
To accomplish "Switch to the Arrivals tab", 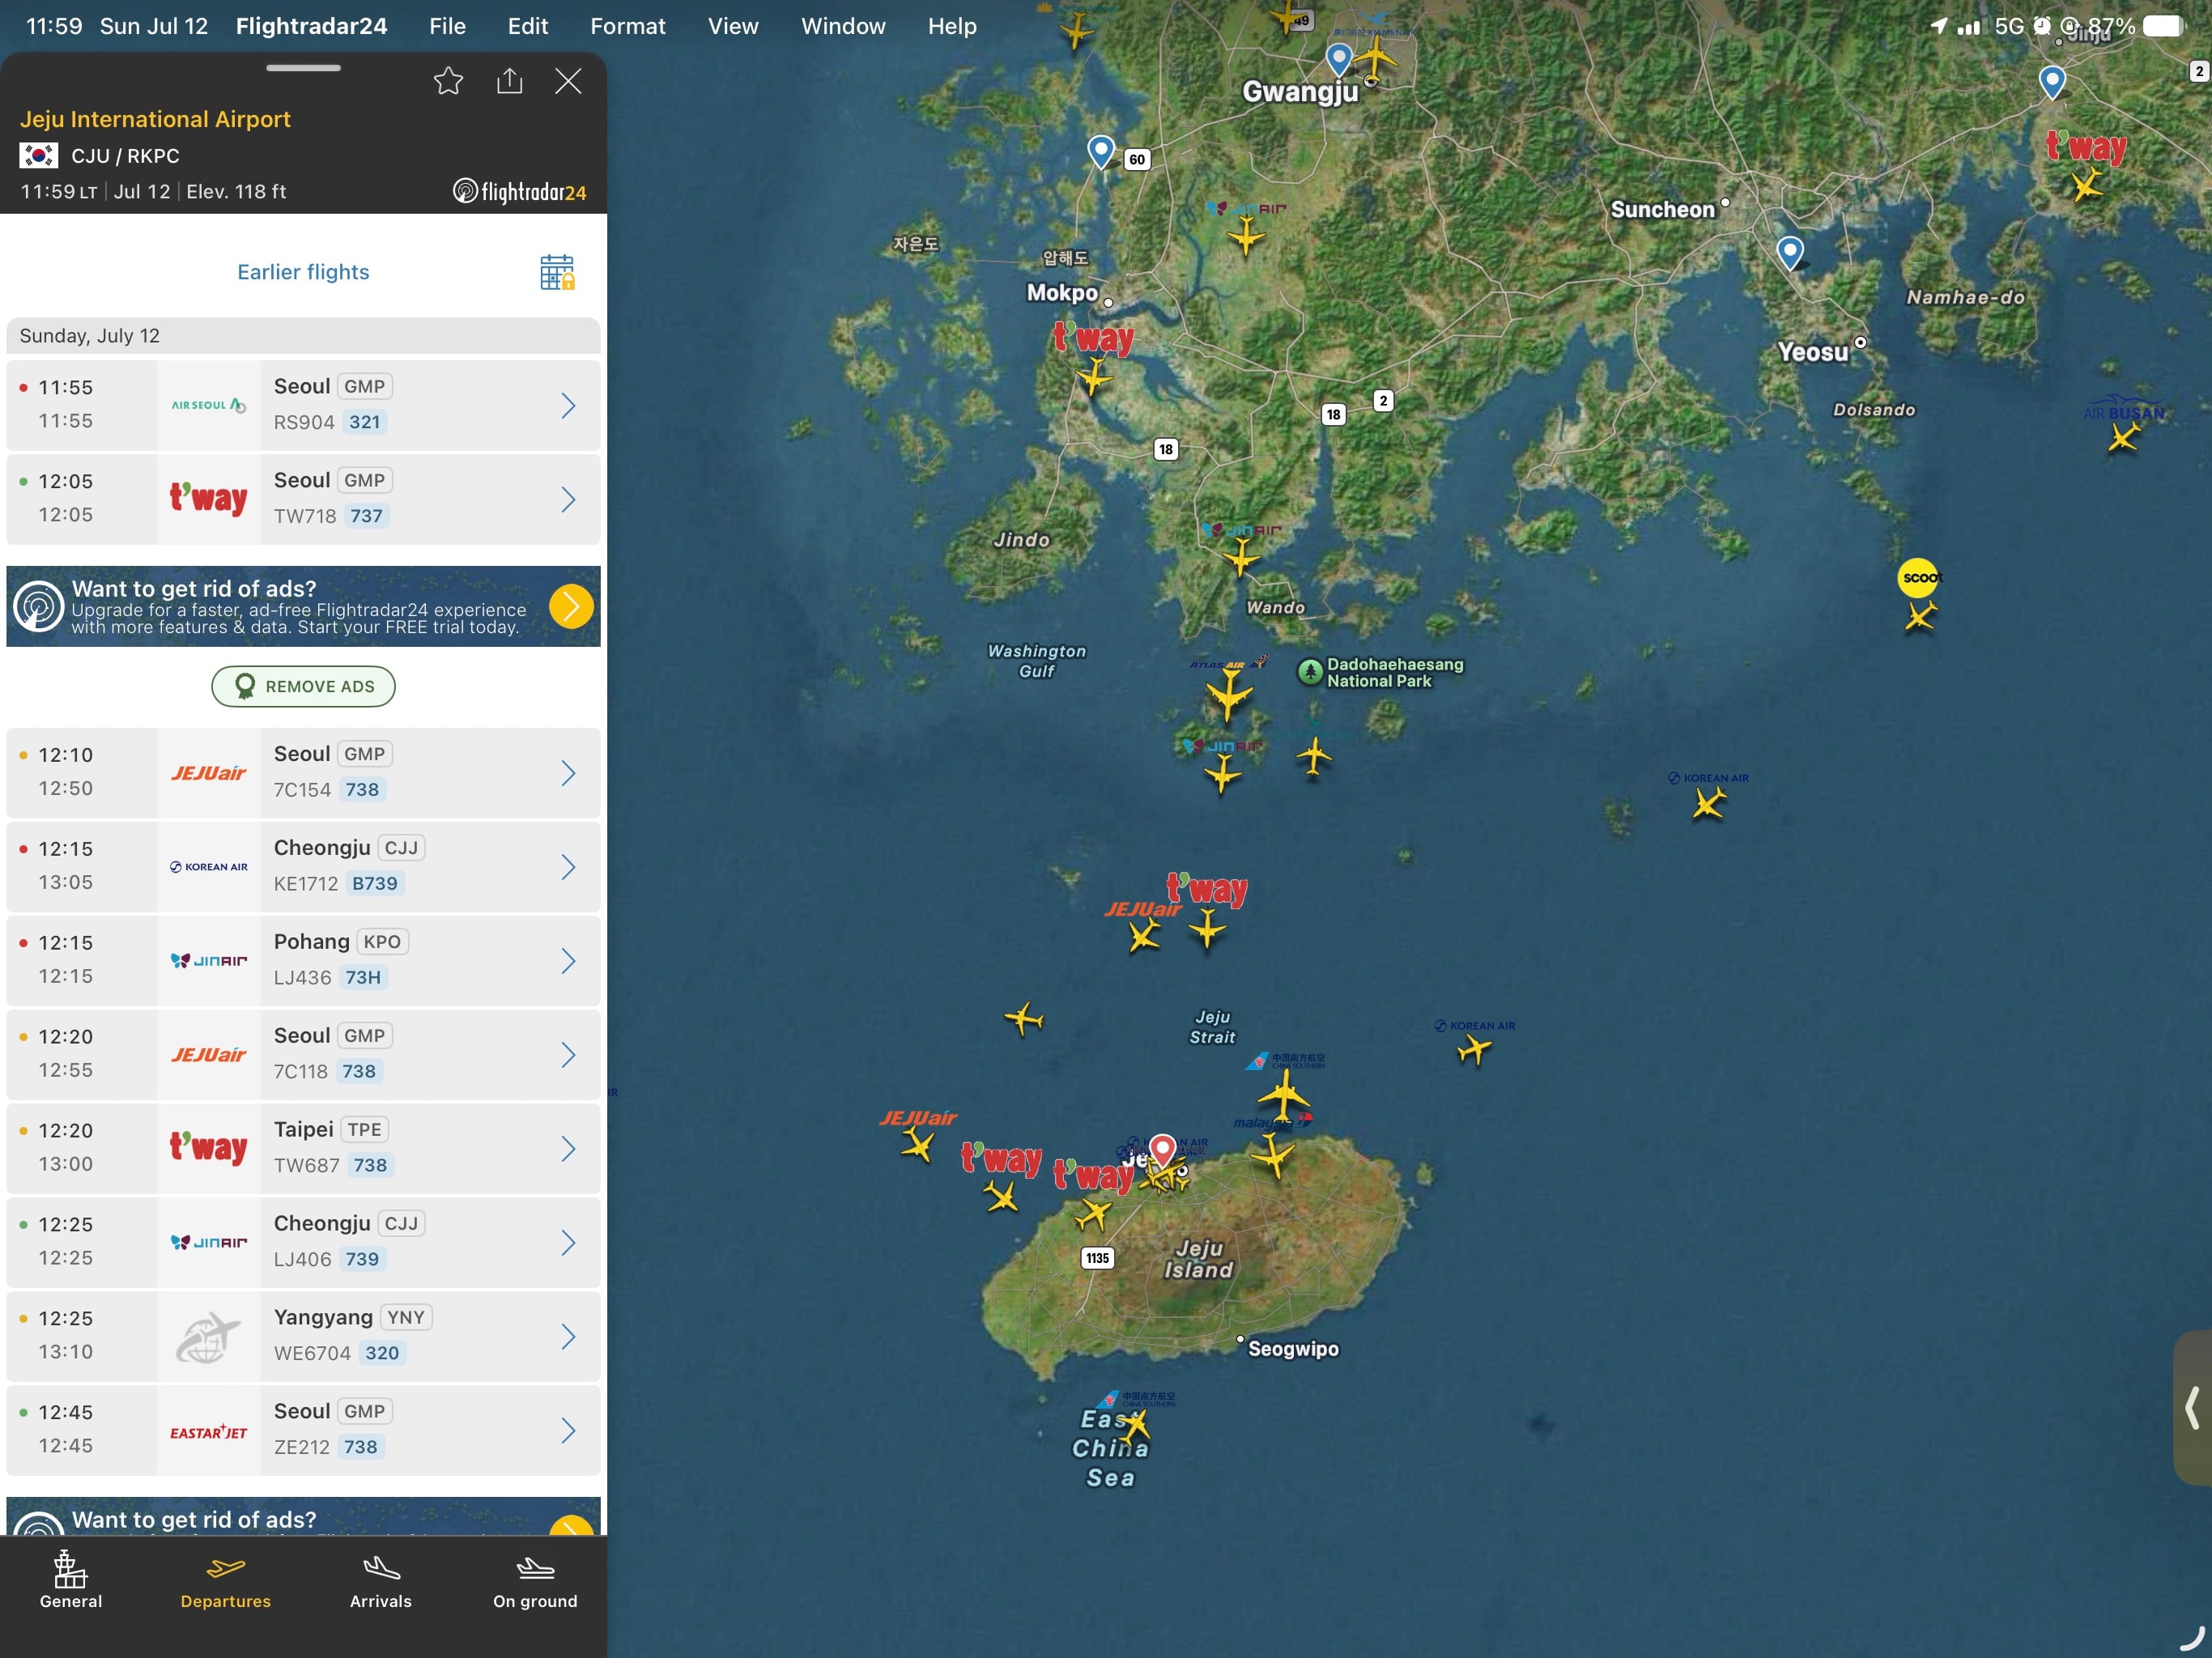I will pos(380,1582).
